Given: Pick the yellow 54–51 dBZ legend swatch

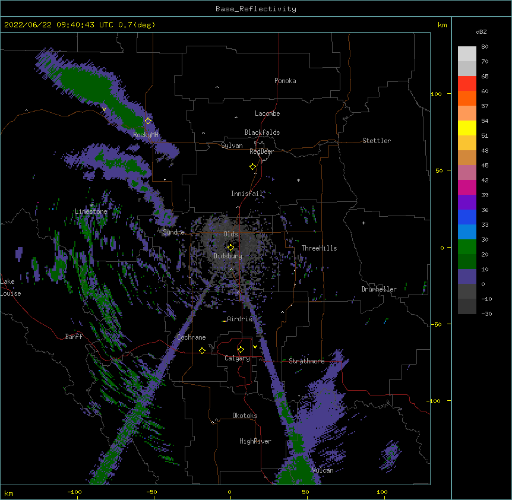Looking at the screenshot, I should point(467,128).
